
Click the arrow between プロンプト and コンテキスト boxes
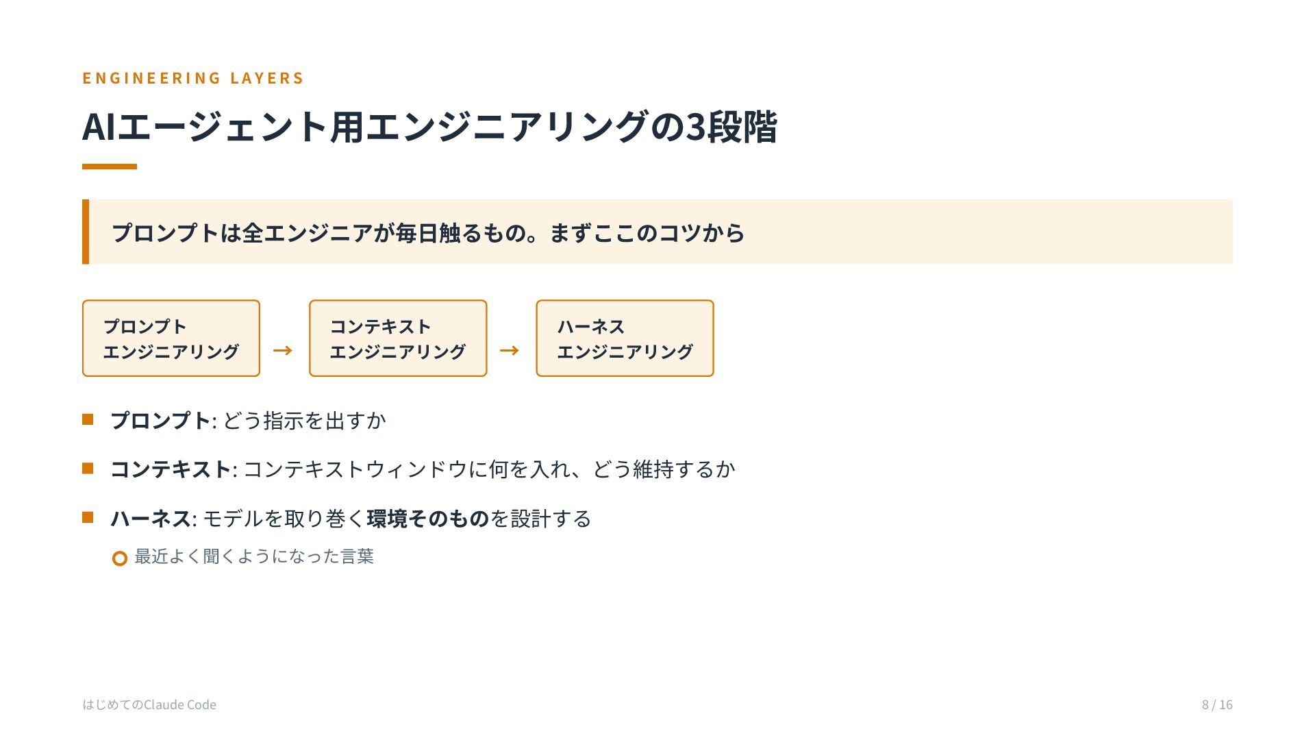coord(283,351)
